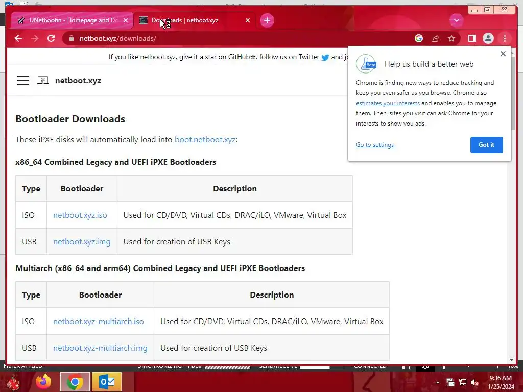Click the netboot.xyz logo icon

[x=43, y=80]
